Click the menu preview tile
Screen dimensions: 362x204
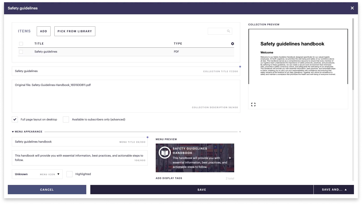(195, 158)
